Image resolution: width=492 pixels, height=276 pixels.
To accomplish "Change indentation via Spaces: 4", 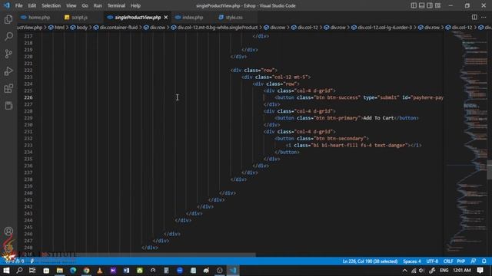I will [412, 261].
